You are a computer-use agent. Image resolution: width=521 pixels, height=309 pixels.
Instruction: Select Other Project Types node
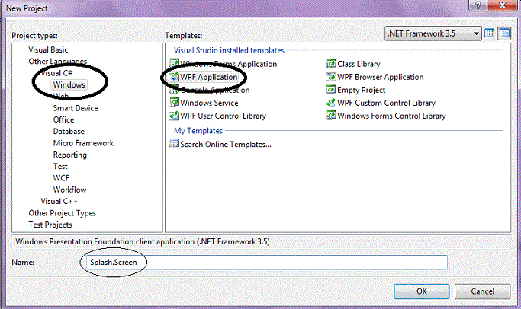click(x=62, y=213)
